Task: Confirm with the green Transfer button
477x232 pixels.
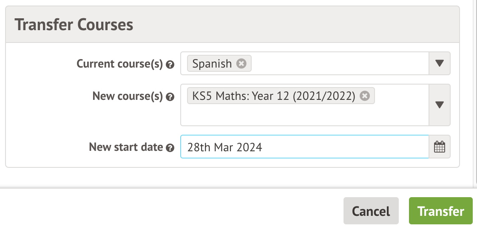Action: coord(440,211)
